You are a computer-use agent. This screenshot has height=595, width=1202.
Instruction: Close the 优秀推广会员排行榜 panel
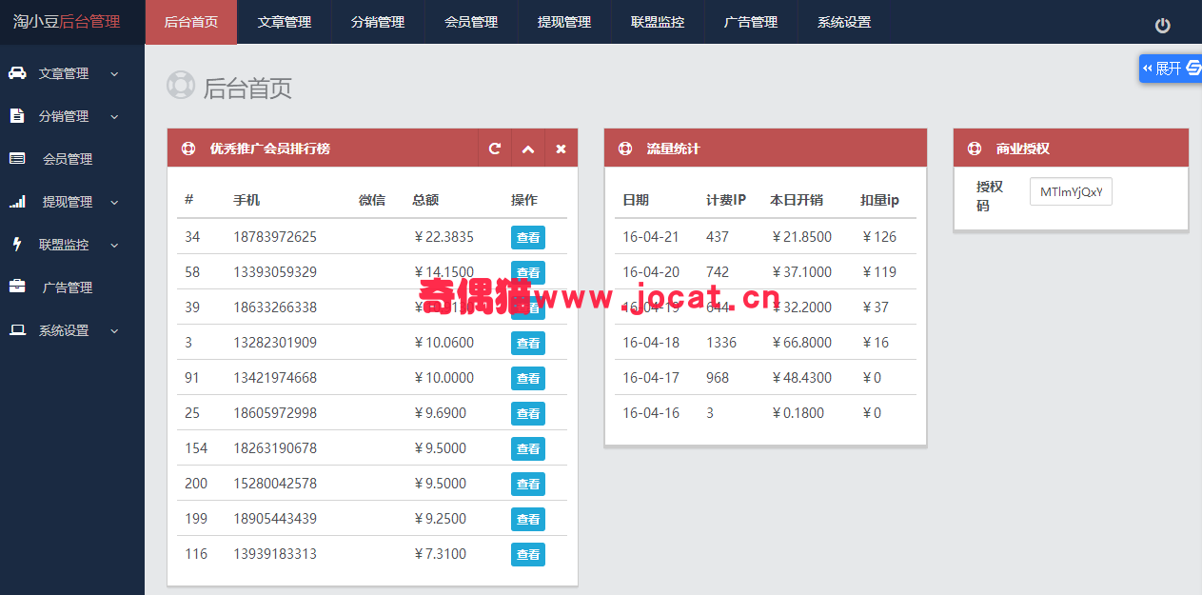click(561, 149)
